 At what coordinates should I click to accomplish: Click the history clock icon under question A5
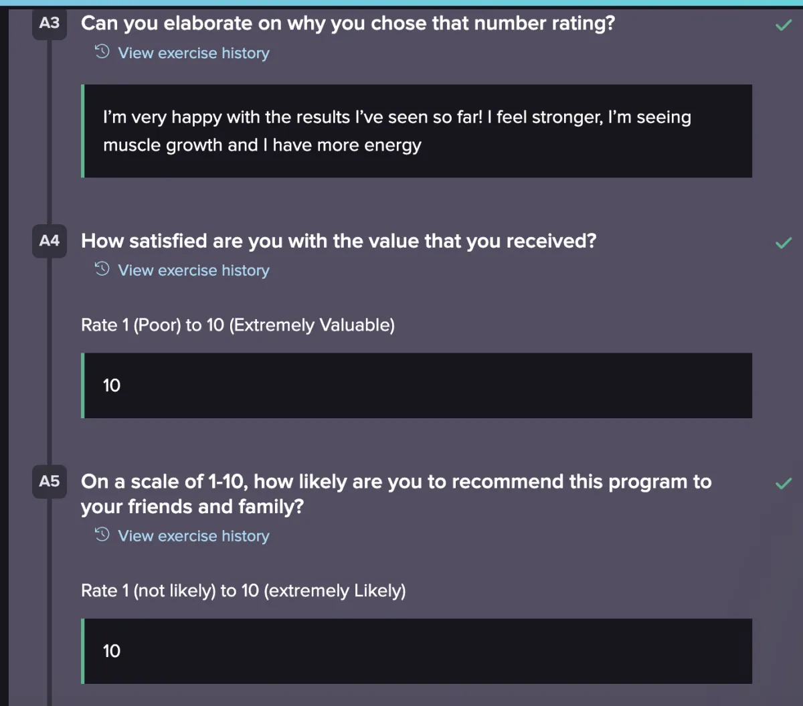point(102,535)
